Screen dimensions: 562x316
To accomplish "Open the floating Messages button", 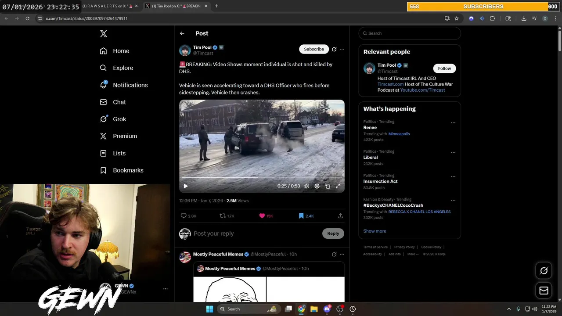I will tap(544, 291).
